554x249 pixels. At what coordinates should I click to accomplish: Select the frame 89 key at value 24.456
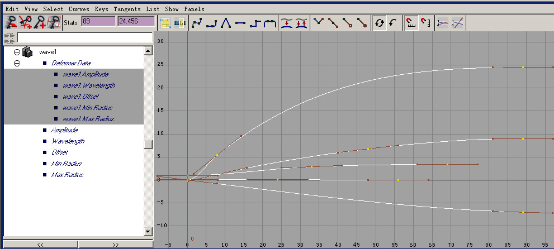click(x=523, y=67)
